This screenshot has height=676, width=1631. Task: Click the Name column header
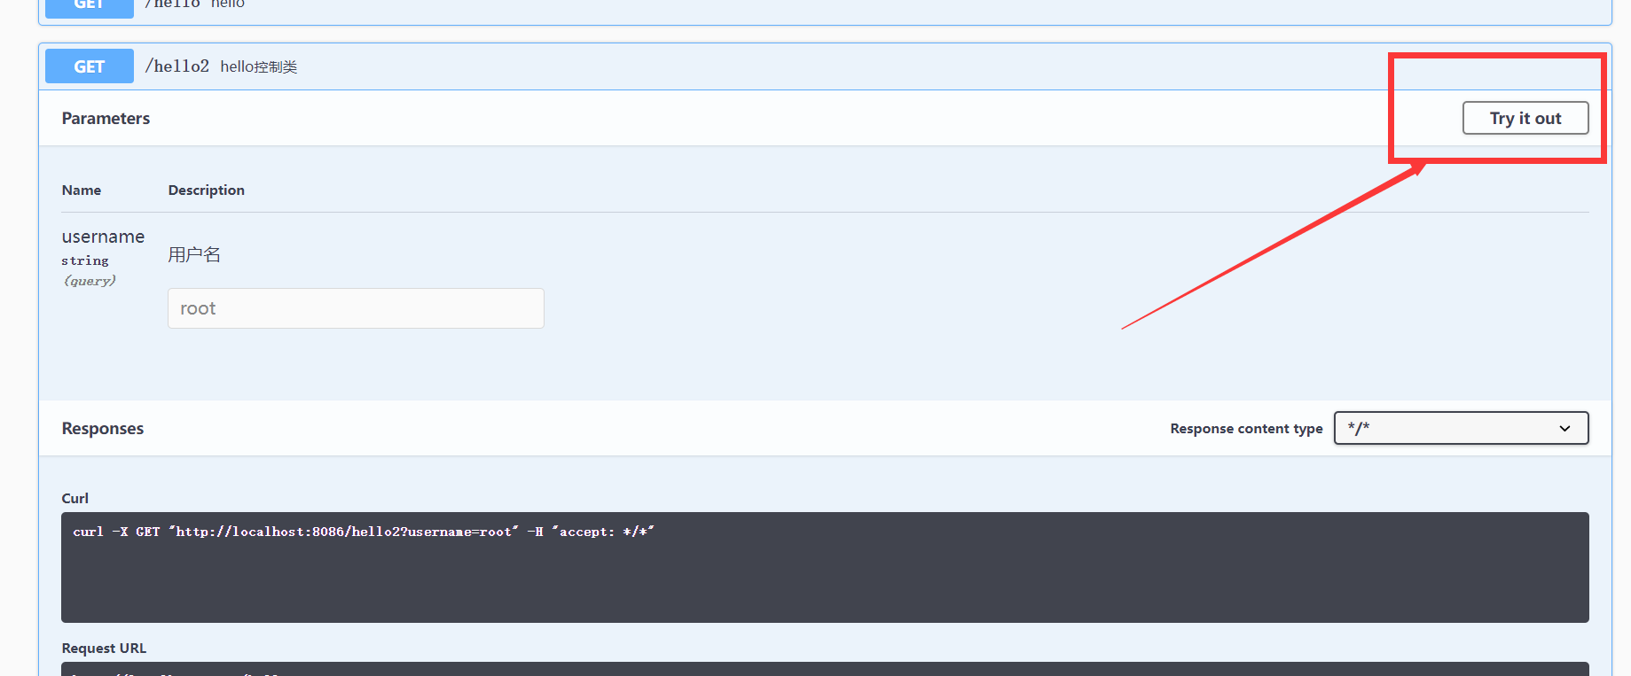click(x=82, y=190)
